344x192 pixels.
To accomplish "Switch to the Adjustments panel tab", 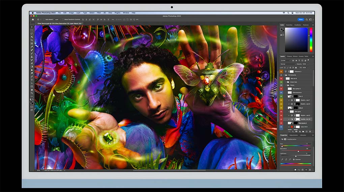I will (x=293, y=135).
